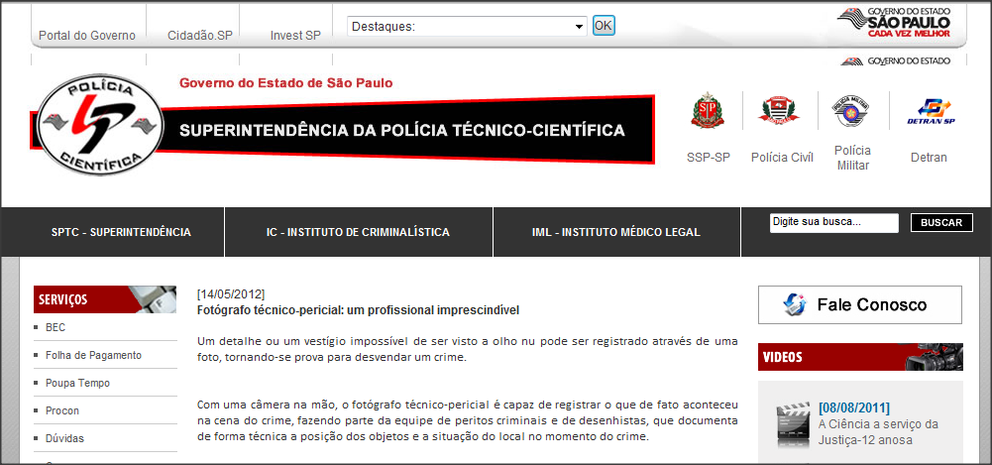992x465 pixels.
Task: Click the search field 'Digite sua busca'
Action: tap(833, 223)
